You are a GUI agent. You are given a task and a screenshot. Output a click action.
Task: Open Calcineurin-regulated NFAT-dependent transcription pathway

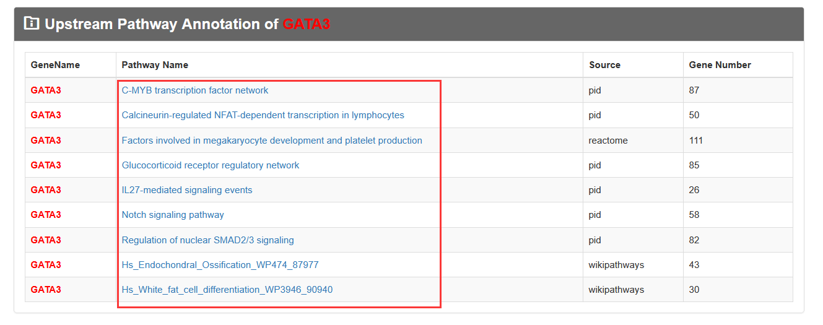point(263,115)
